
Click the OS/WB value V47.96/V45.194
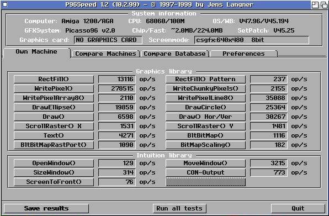pyautogui.click(x=264, y=21)
